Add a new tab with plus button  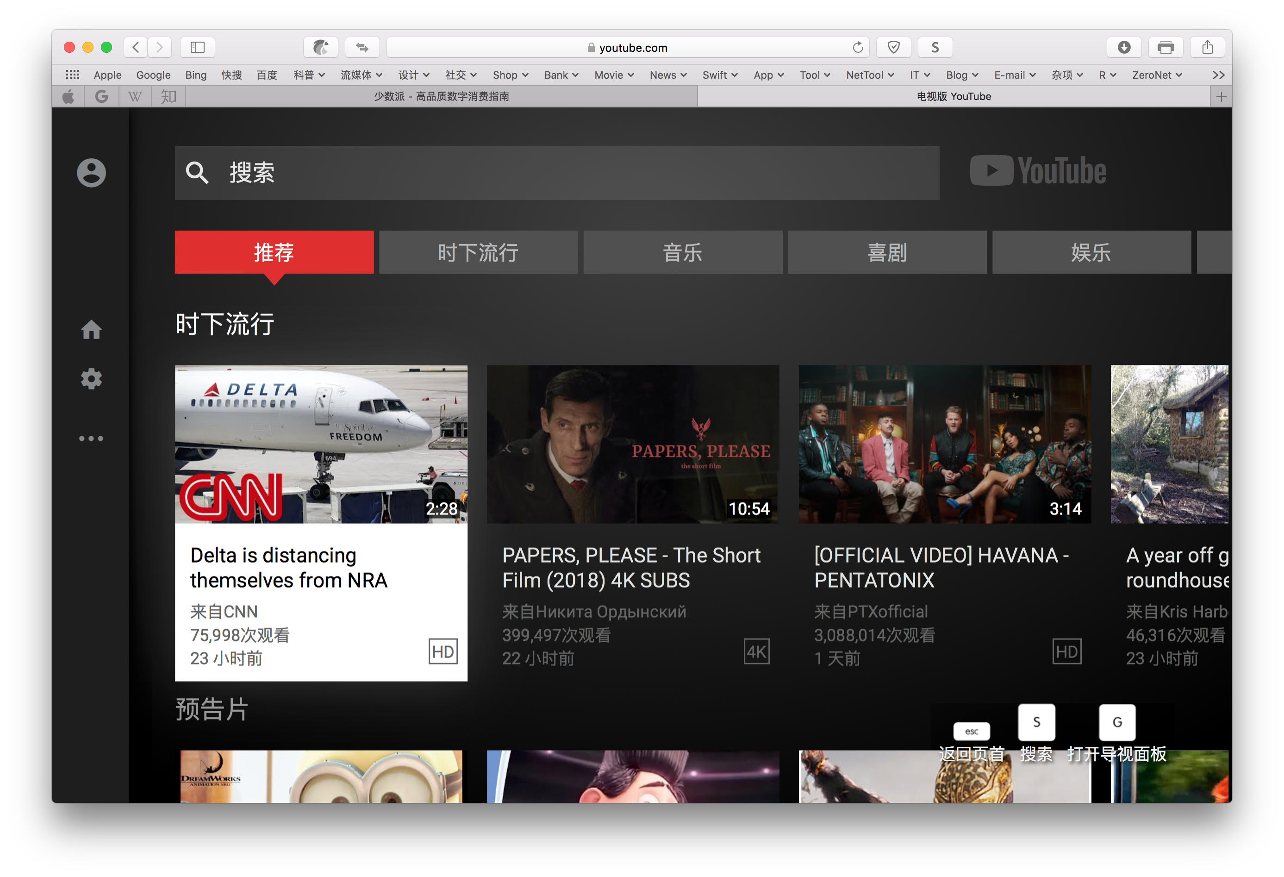(x=1221, y=97)
